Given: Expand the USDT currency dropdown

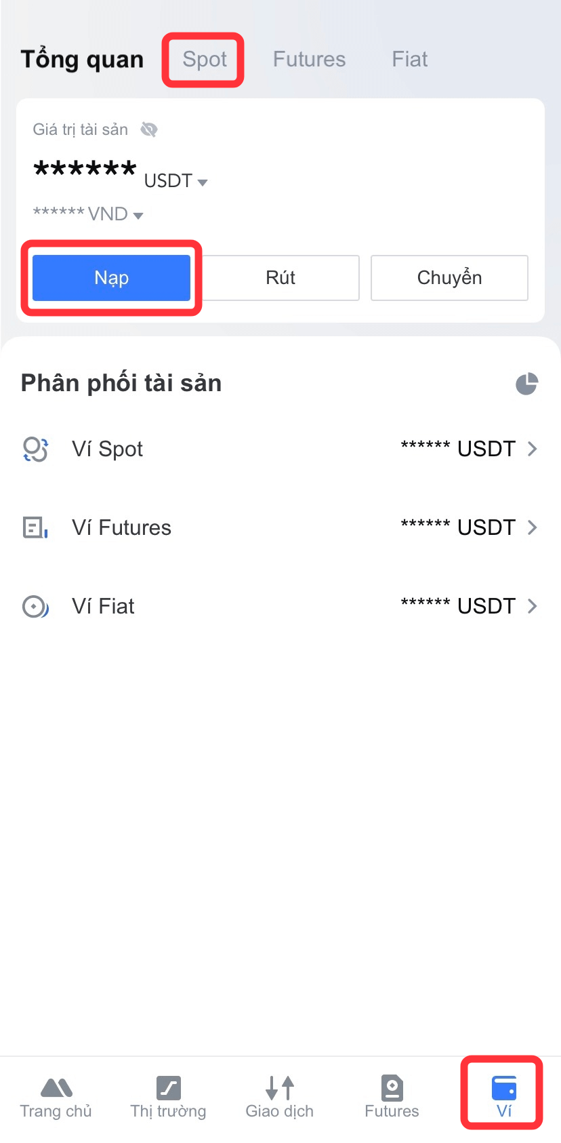Looking at the screenshot, I should pyautogui.click(x=202, y=182).
